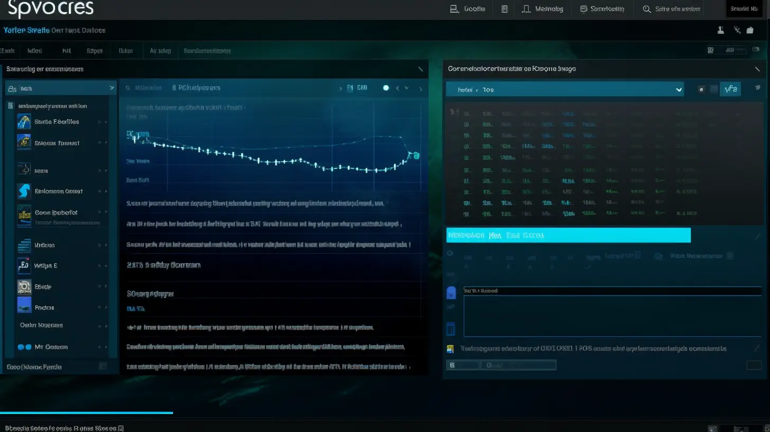Tick the checkbox at the status bar end
This screenshot has width=770, height=432.
pyautogui.click(x=121, y=428)
